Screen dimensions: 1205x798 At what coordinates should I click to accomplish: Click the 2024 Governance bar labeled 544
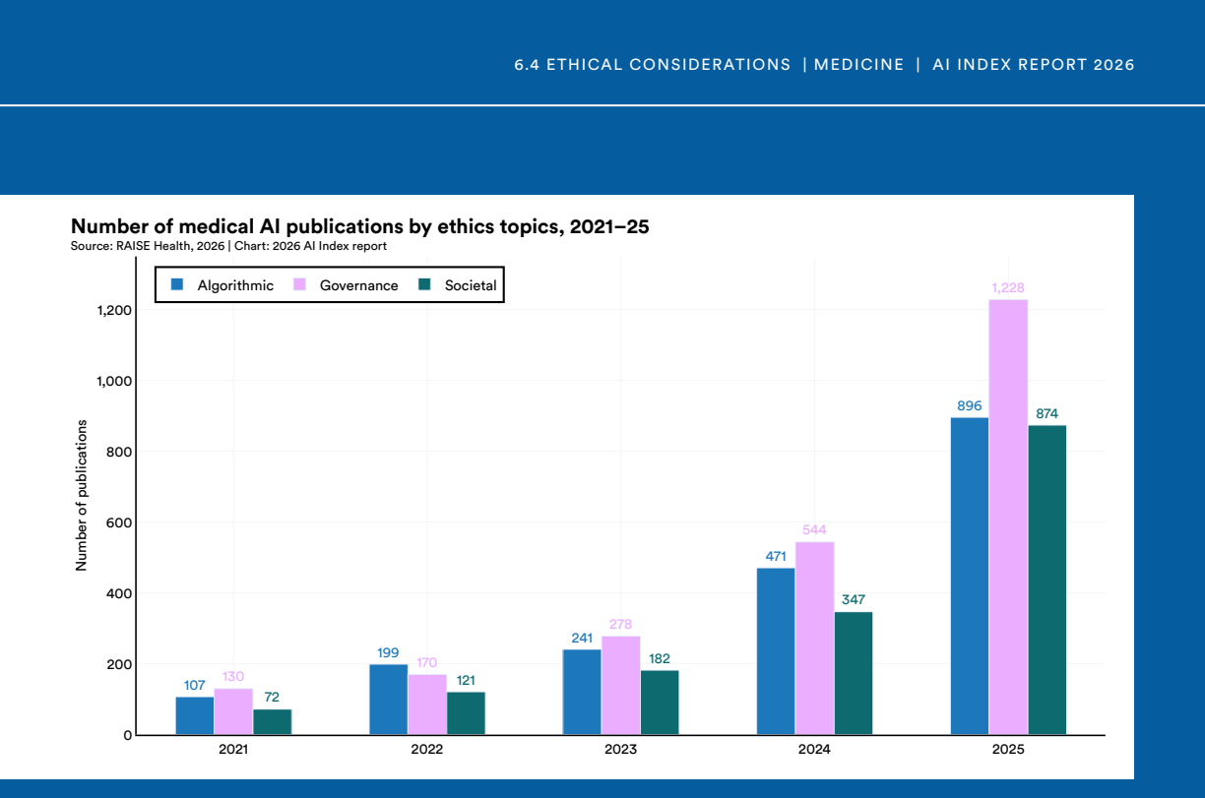(814, 639)
